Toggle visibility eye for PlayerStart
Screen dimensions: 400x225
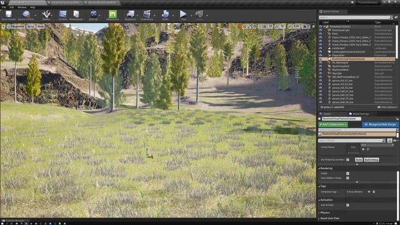[x=321, y=55]
